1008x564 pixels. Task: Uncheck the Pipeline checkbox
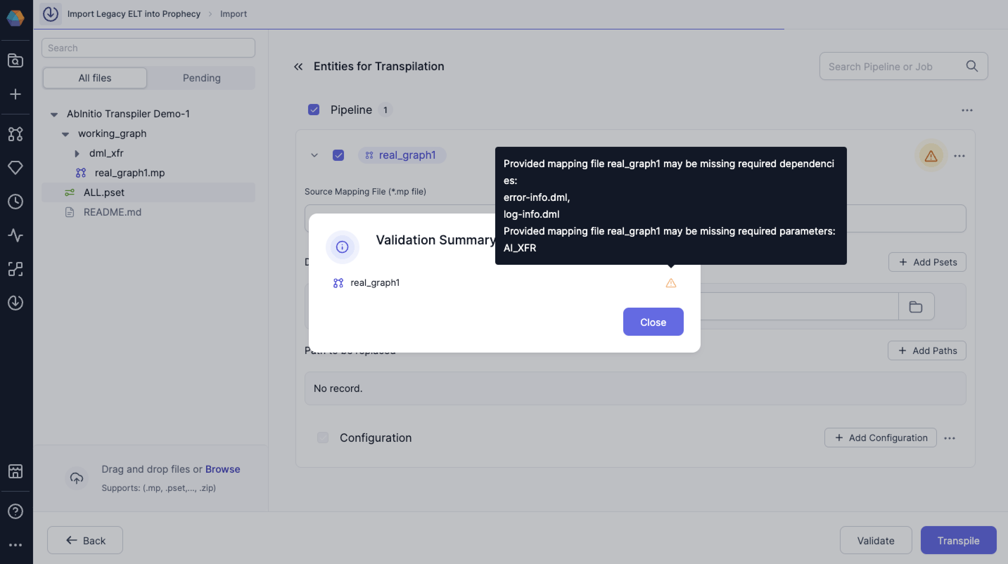[313, 110]
